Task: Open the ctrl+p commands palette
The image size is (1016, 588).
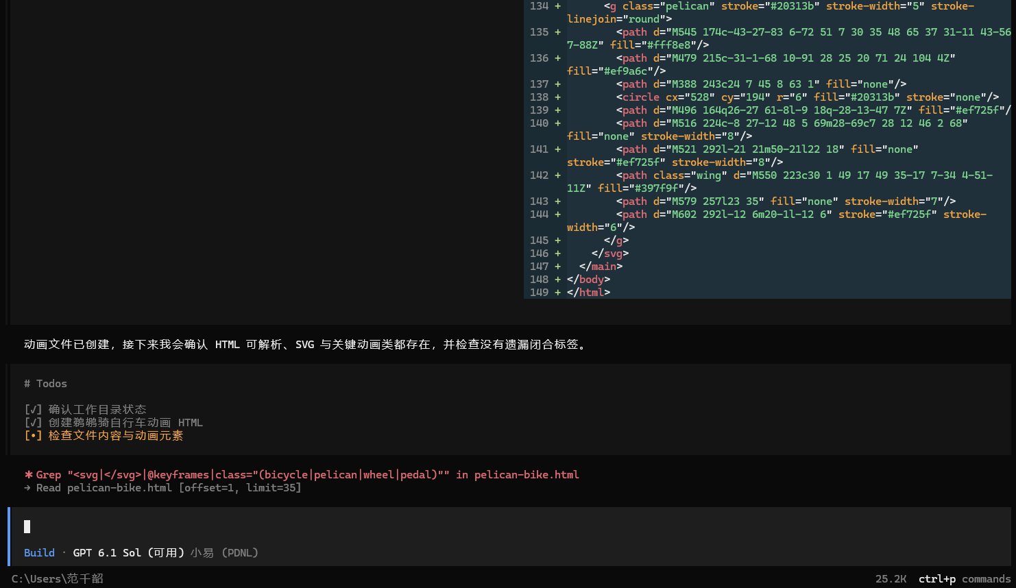Action: point(965,578)
